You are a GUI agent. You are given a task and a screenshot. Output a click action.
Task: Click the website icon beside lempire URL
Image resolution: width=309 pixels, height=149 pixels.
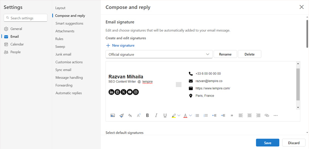(190, 88)
